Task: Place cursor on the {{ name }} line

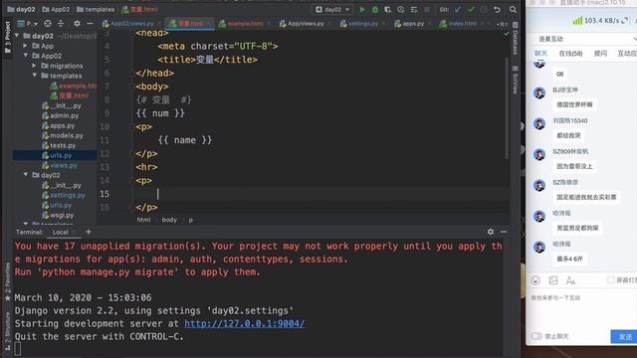Action: click(185, 140)
